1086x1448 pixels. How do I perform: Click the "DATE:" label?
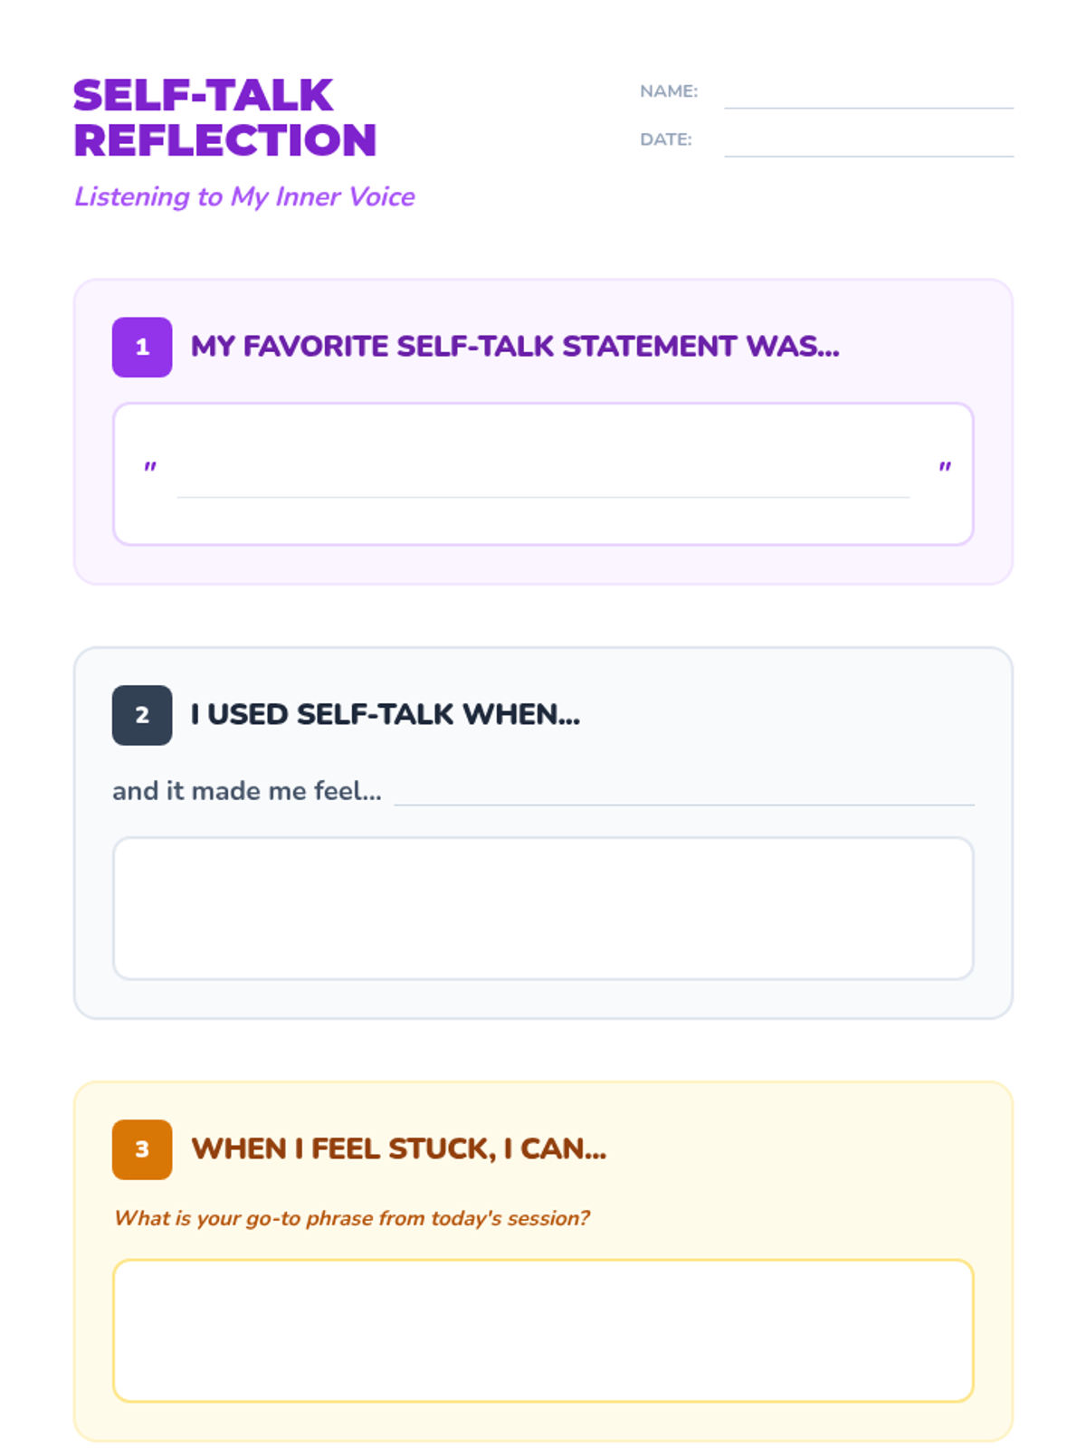point(665,139)
